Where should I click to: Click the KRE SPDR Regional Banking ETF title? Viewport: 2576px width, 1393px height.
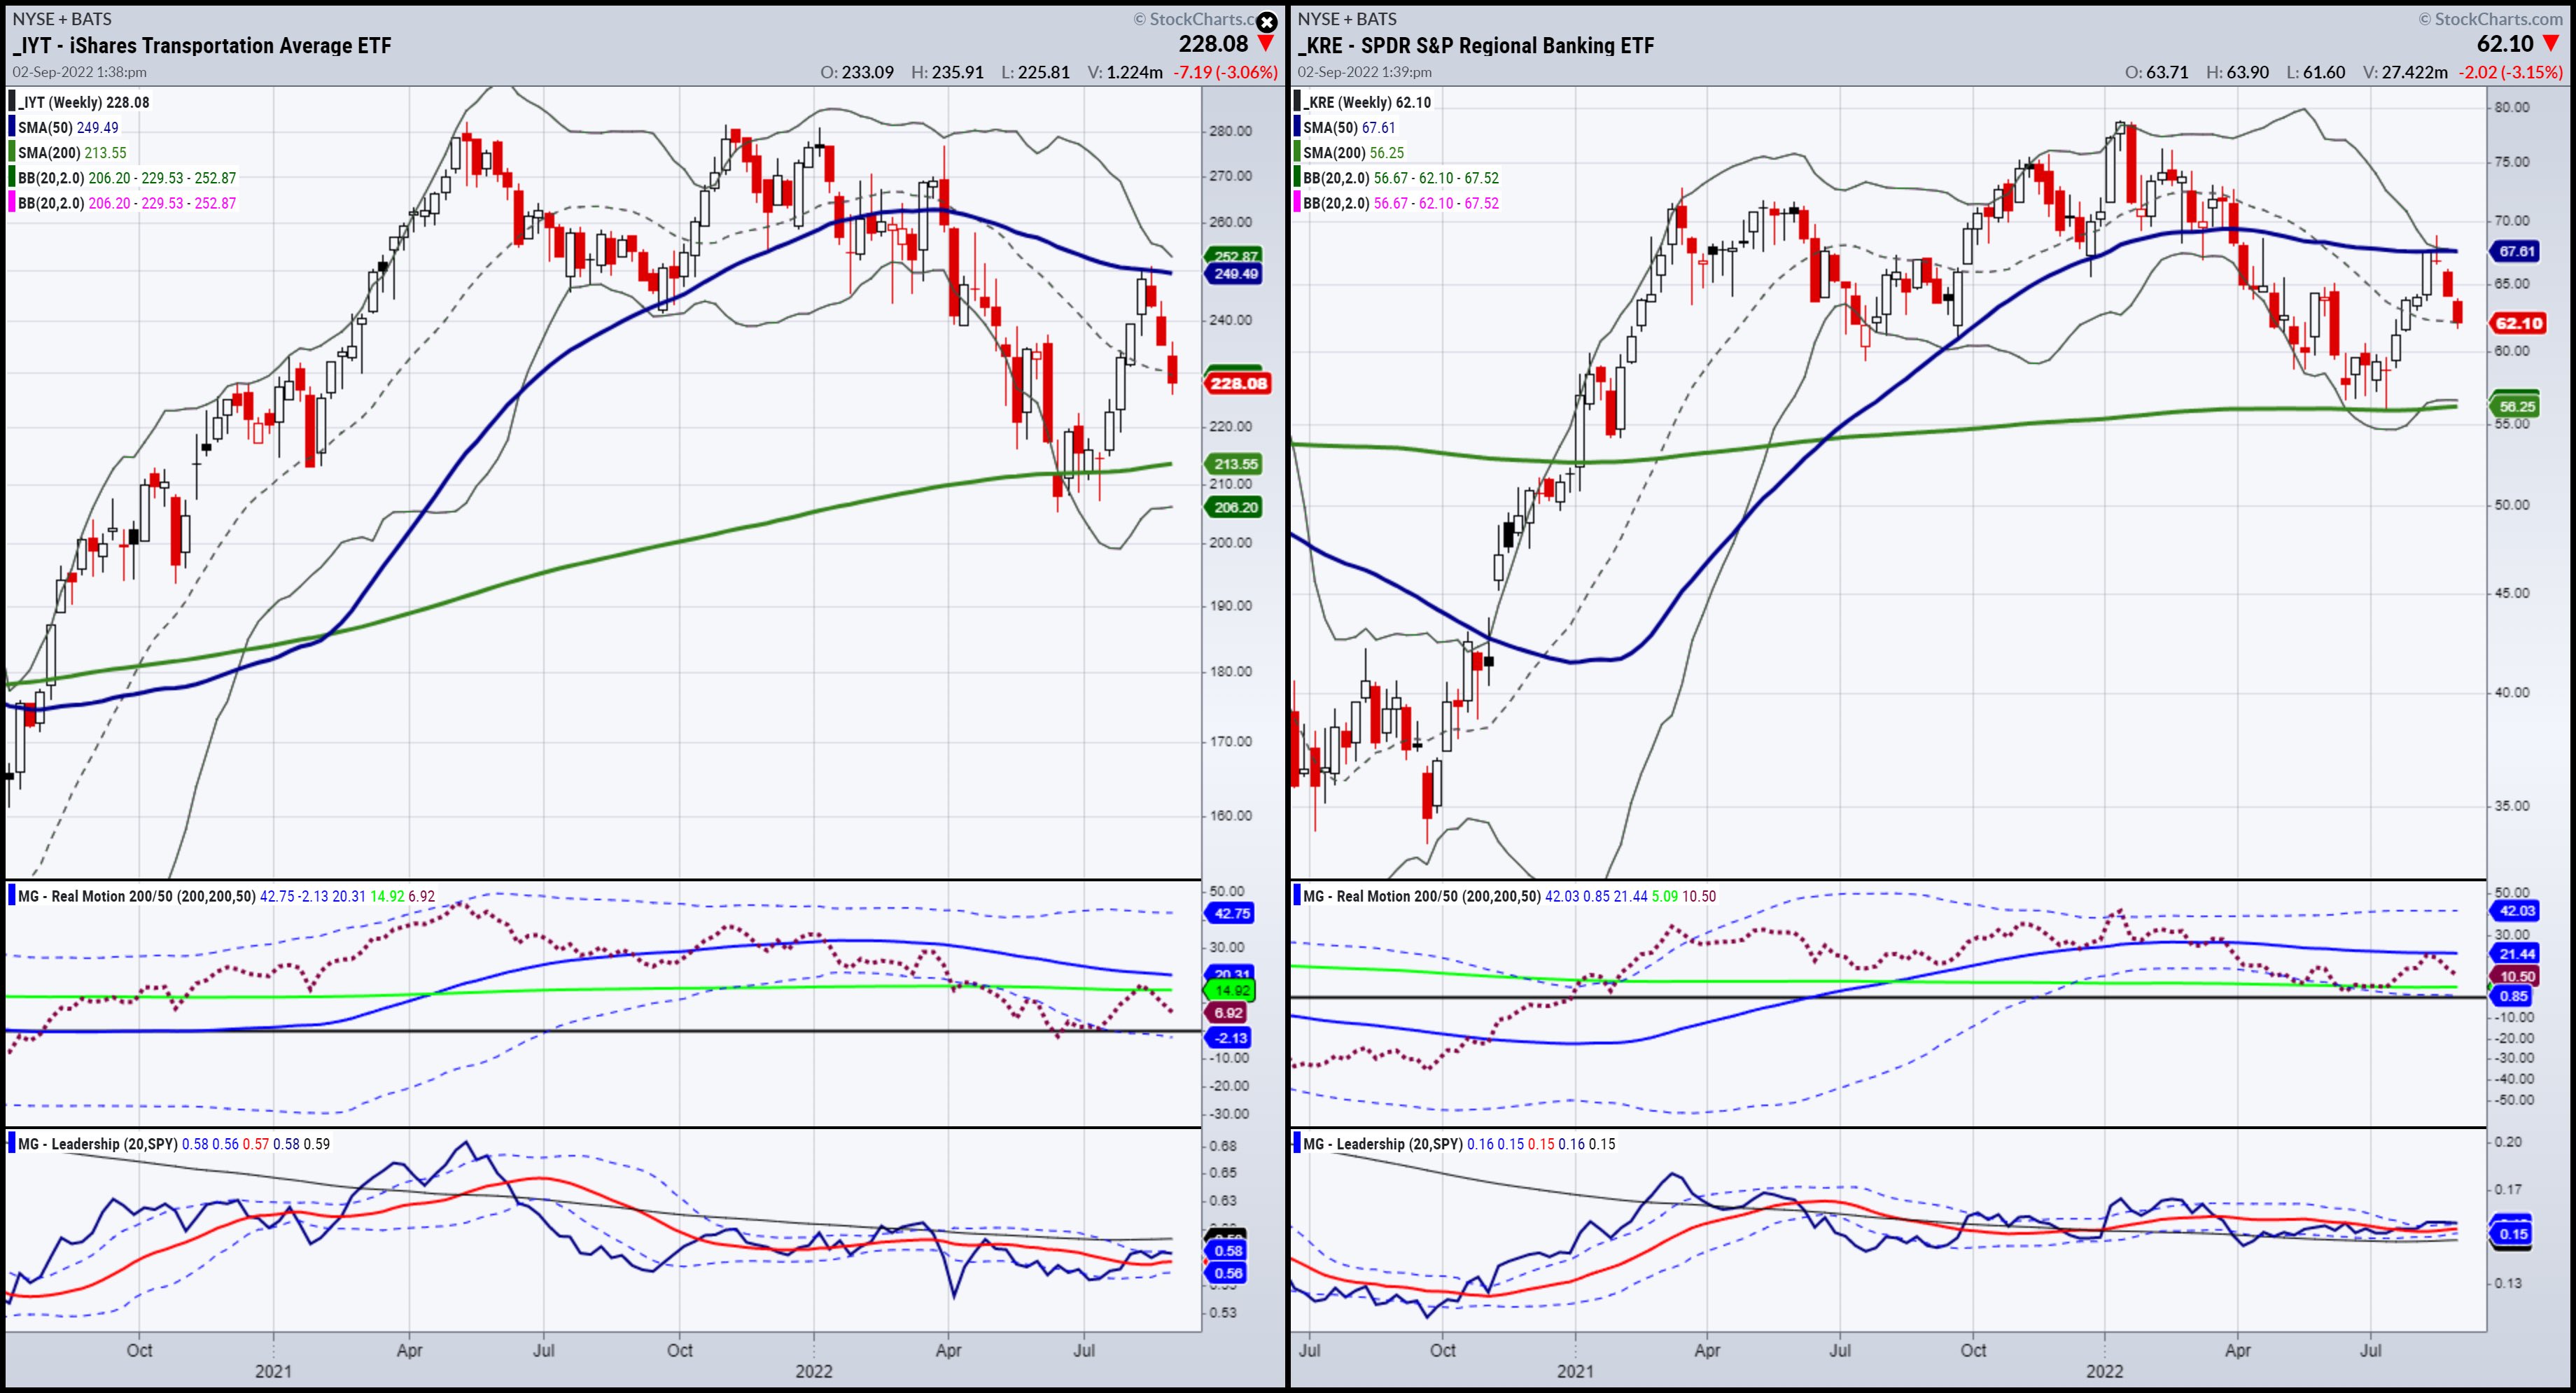(x=1476, y=46)
